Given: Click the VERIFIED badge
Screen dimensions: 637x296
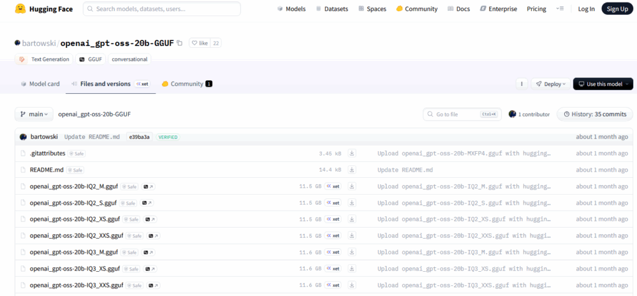Looking at the screenshot, I should tap(168, 137).
